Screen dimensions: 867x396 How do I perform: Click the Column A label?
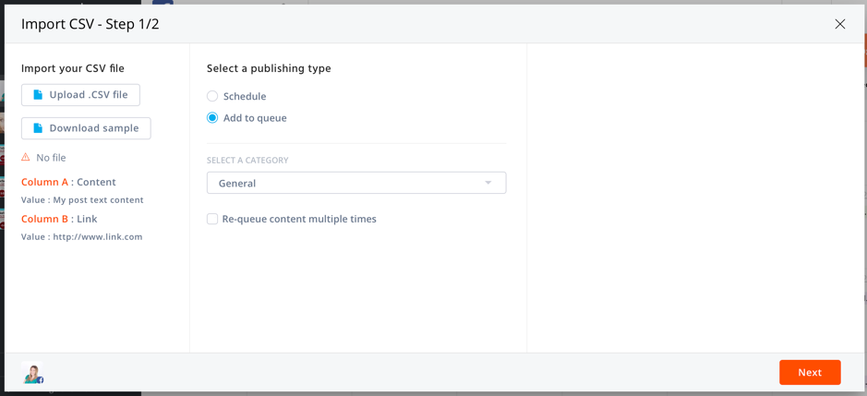tap(45, 182)
